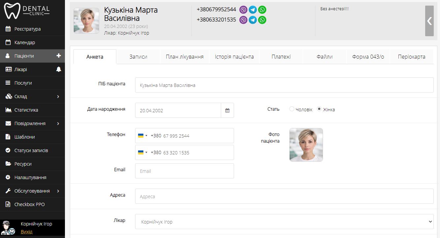Click the Вихід logout link

[26, 232]
